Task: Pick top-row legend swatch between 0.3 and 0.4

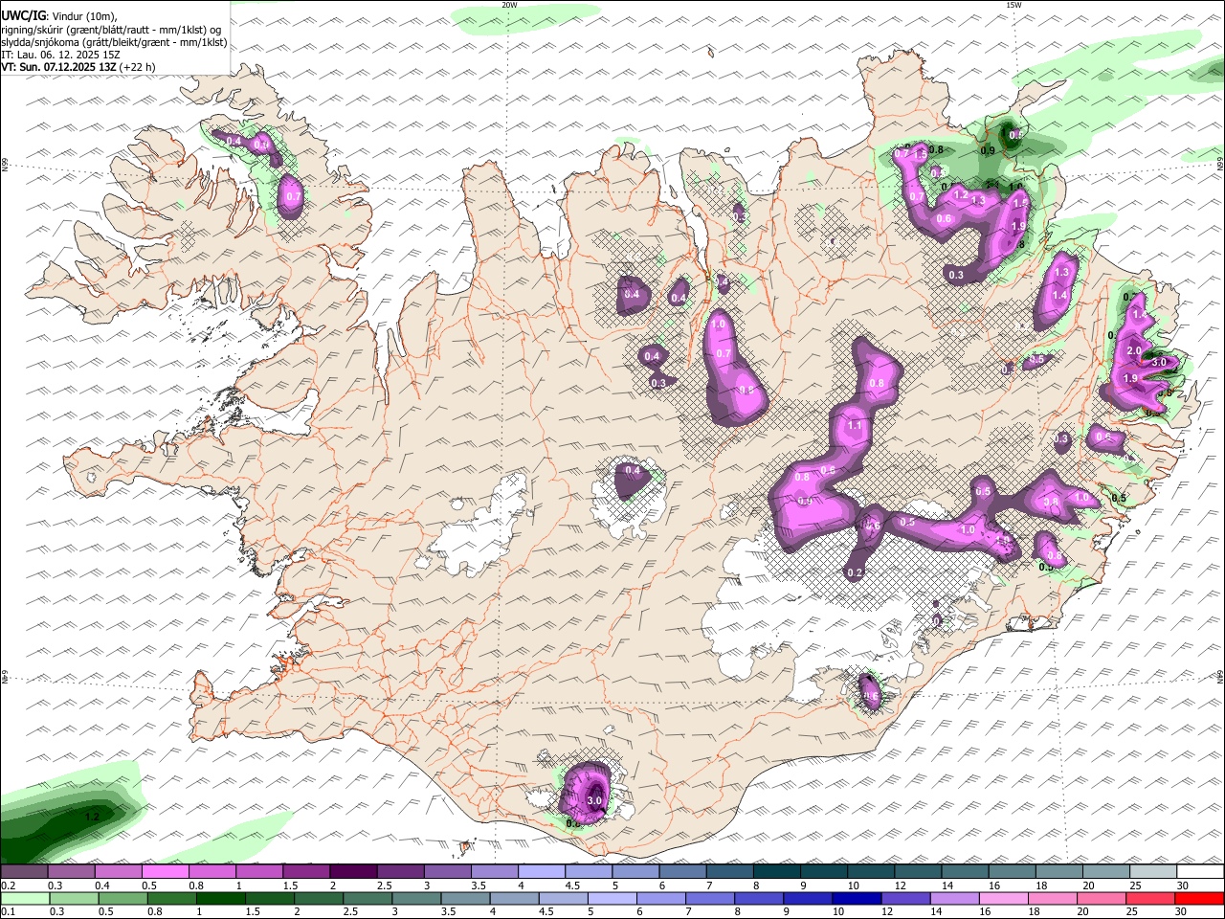Action: tap(71, 872)
